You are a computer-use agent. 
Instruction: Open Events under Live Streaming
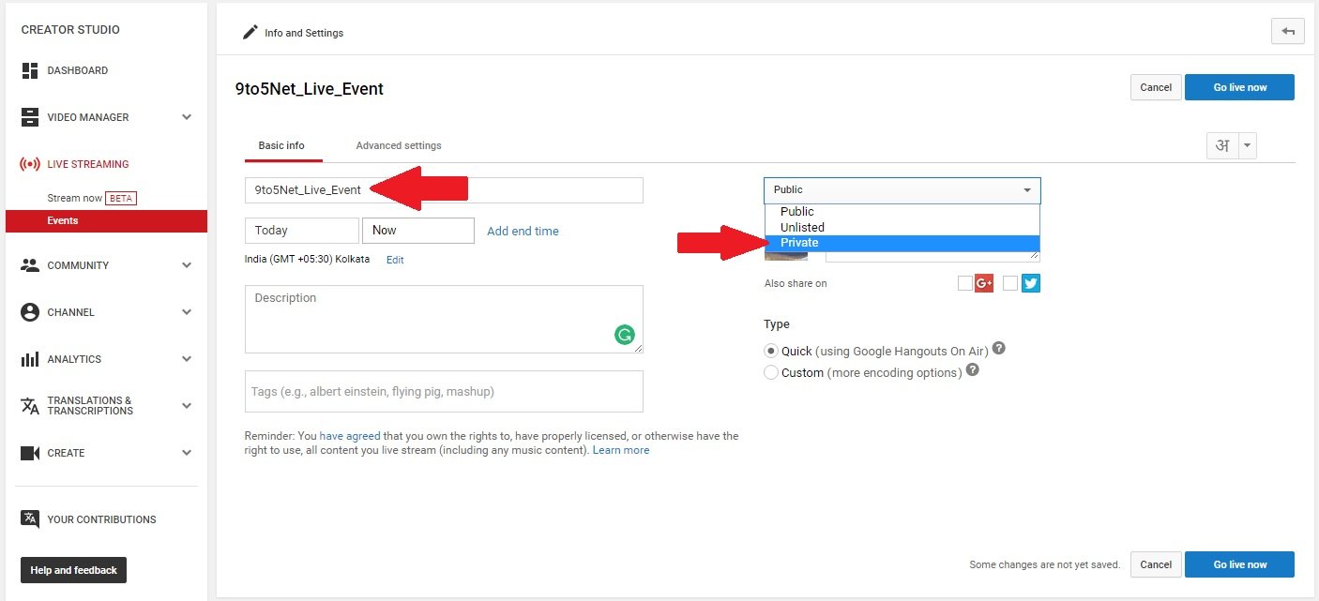63,221
